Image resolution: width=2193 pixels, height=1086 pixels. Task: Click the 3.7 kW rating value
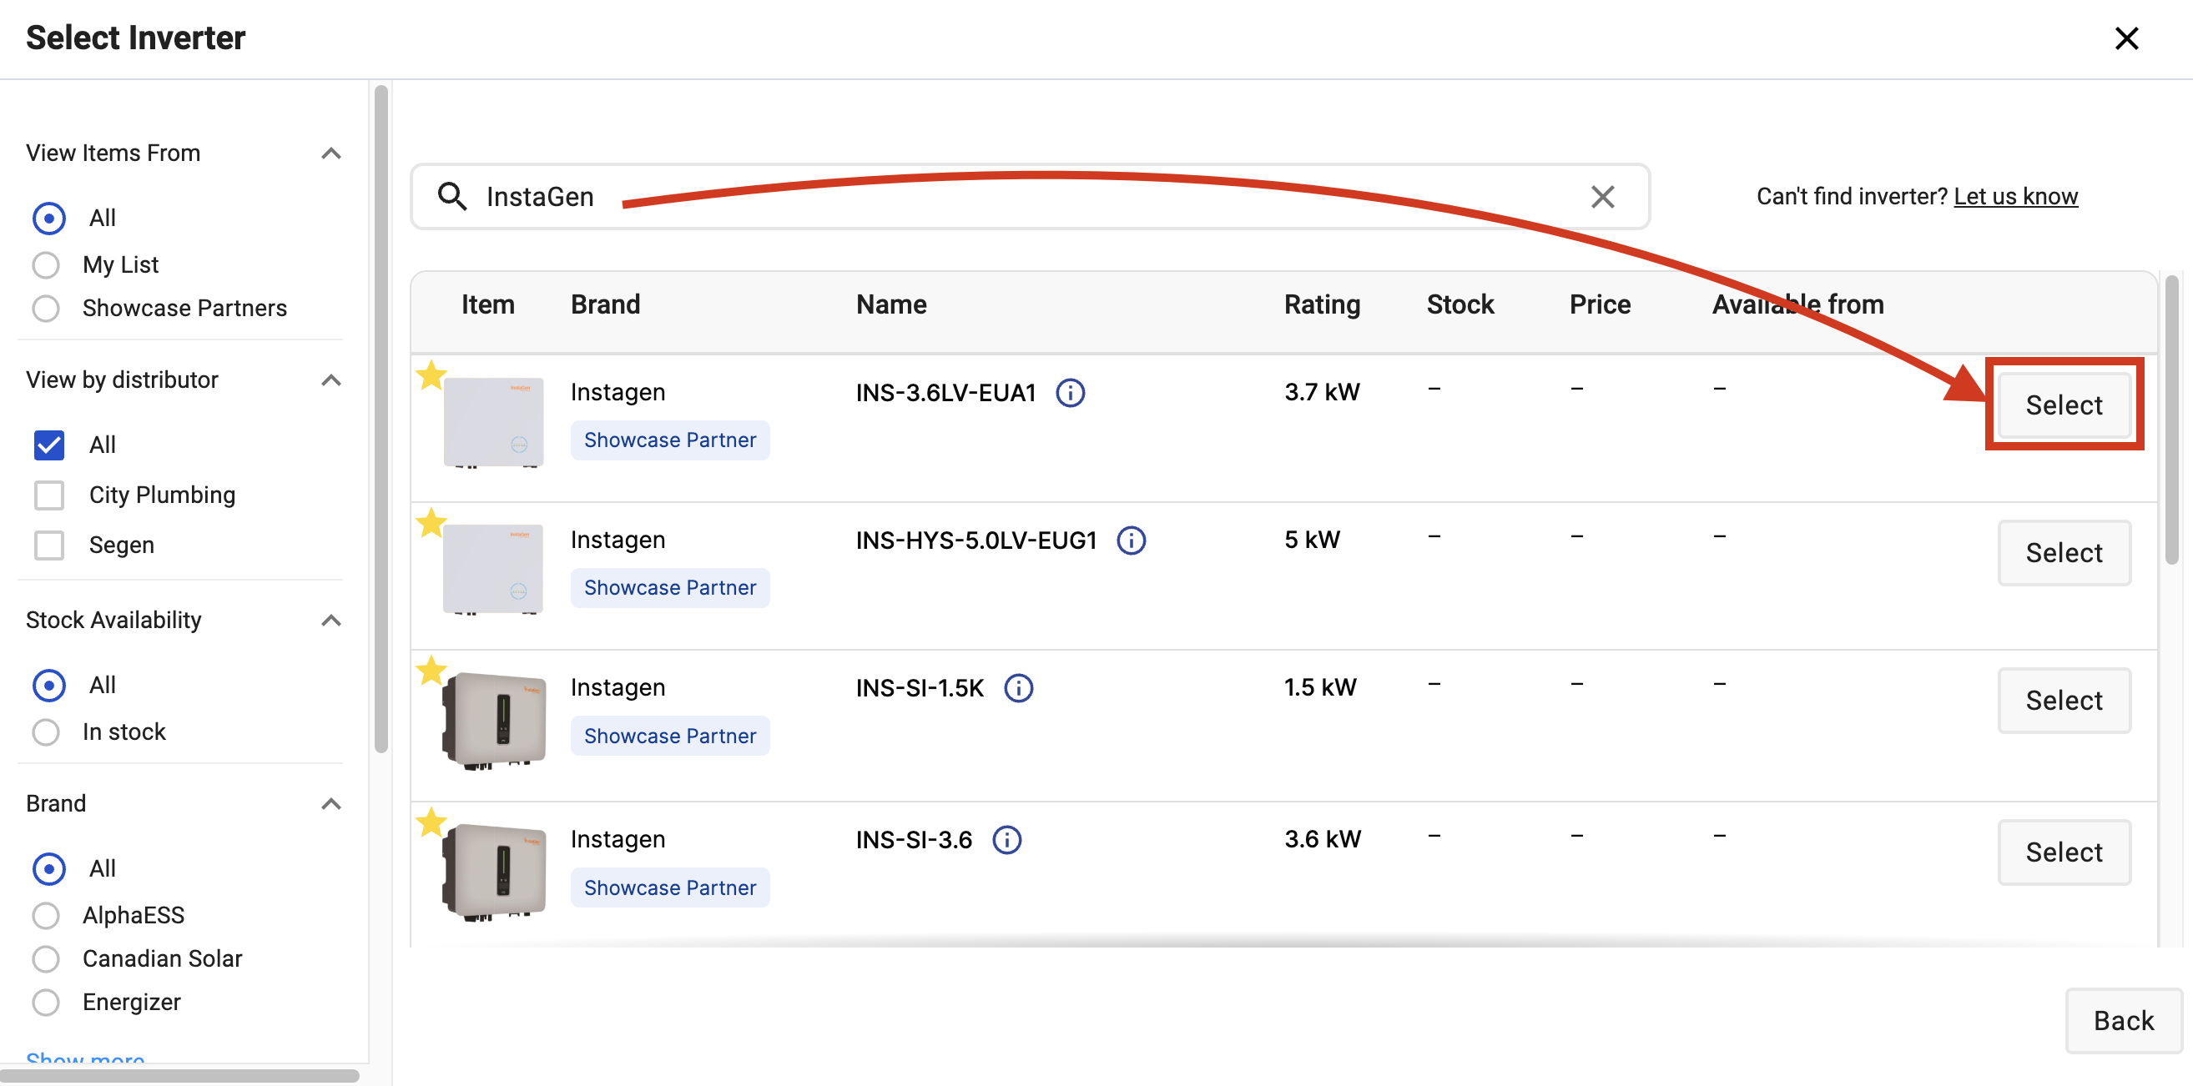click(1322, 392)
